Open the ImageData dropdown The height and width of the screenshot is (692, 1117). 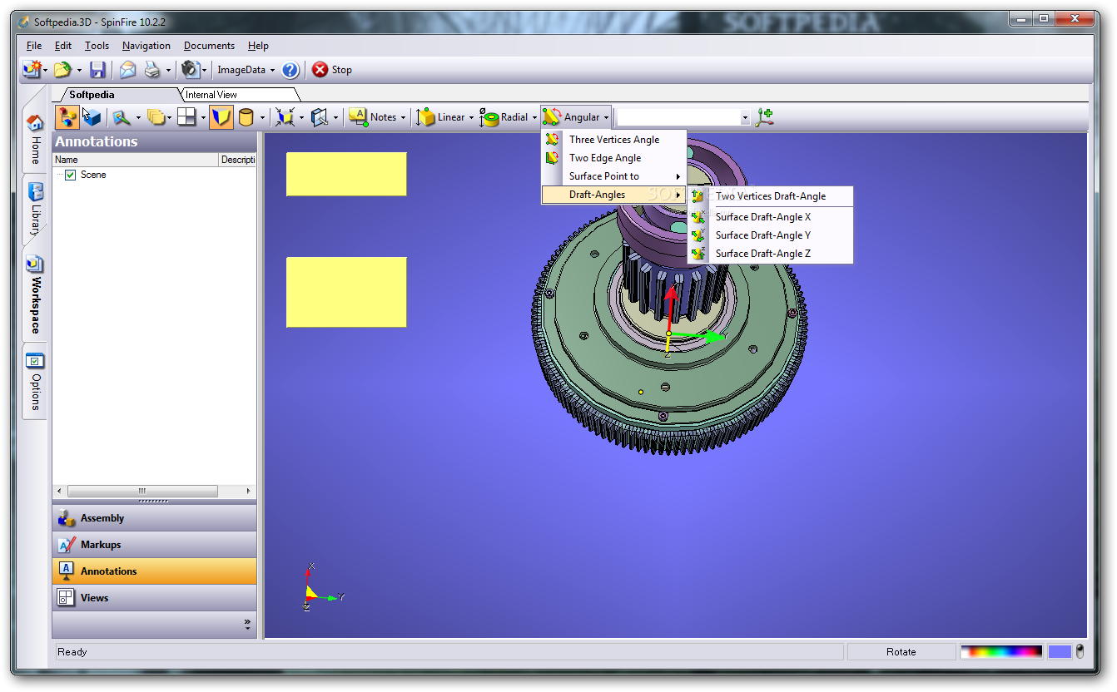pos(246,70)
